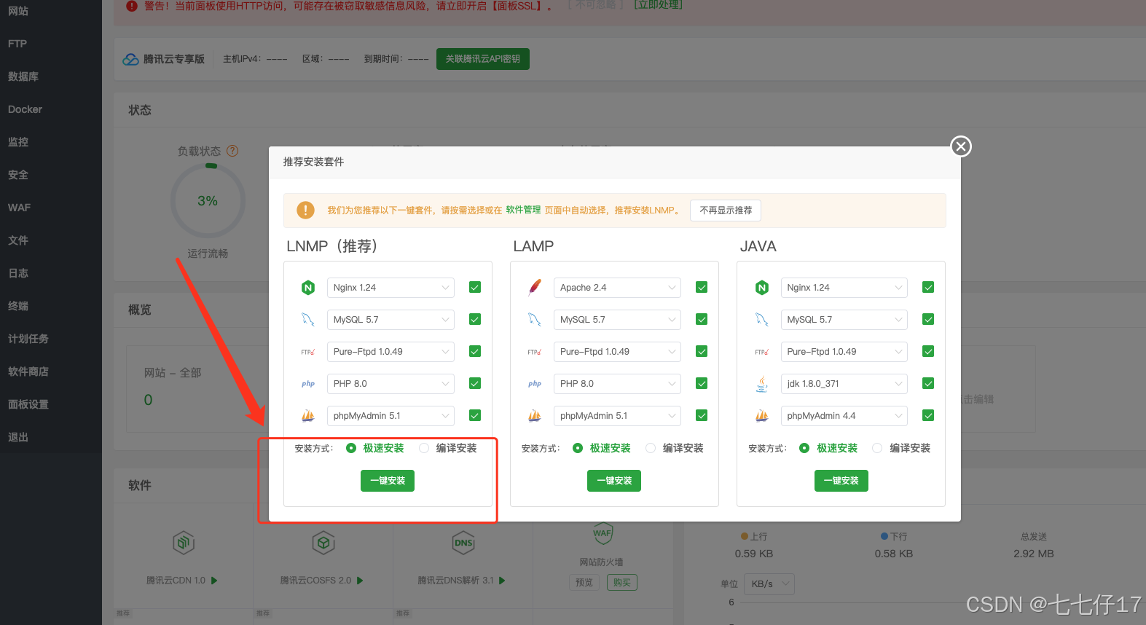Open the 终端 sidebar menu

(51, 306)
